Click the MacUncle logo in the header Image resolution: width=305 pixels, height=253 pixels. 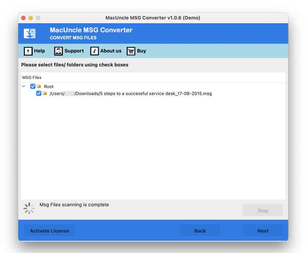coord(30,33)
